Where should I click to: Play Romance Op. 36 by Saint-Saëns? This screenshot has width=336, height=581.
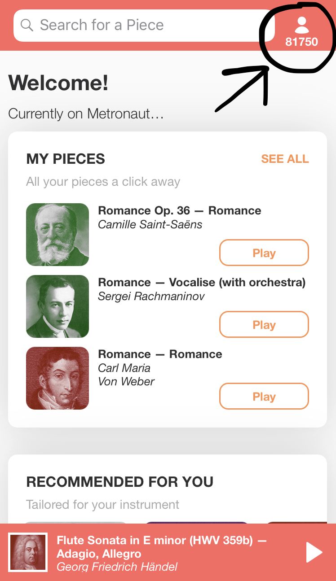[264, 253]
